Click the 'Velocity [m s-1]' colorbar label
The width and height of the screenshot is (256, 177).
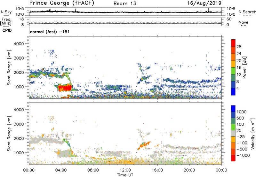253,133
